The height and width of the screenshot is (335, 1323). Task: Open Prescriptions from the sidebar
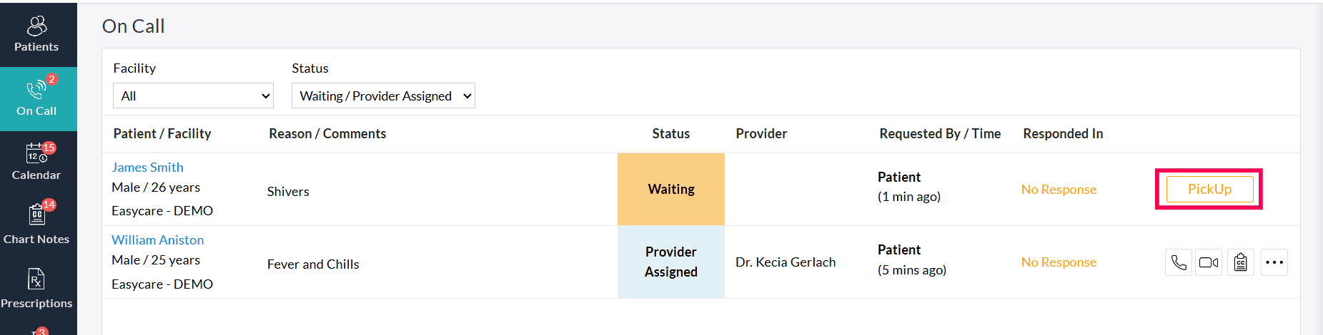(36, 289)
